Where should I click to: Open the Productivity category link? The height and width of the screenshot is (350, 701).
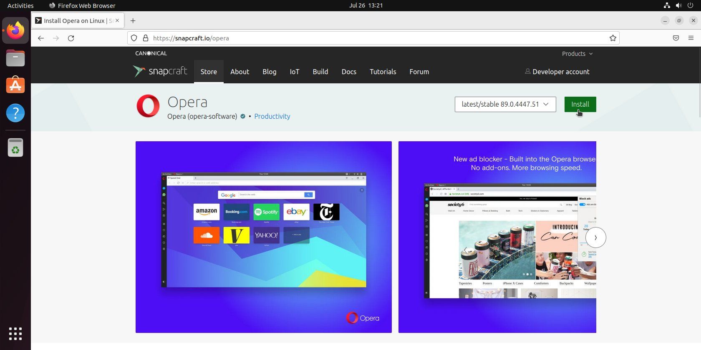click(272, 116)
